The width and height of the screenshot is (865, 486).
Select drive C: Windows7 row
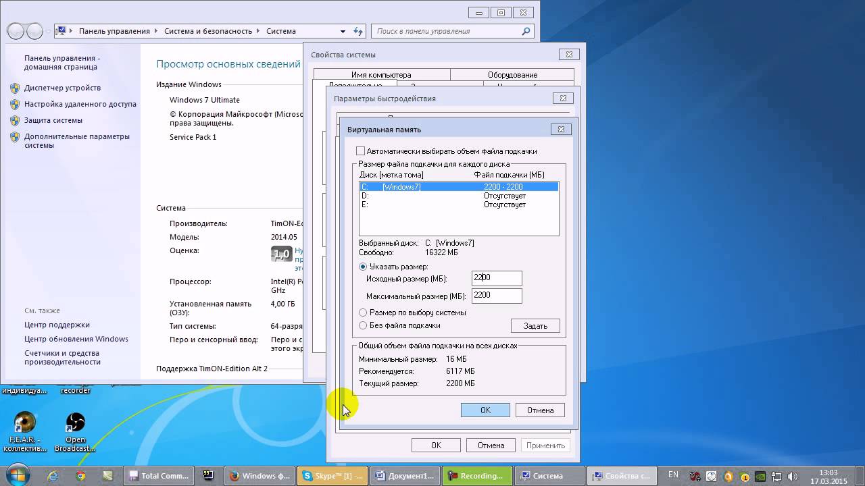pos(459,187)
